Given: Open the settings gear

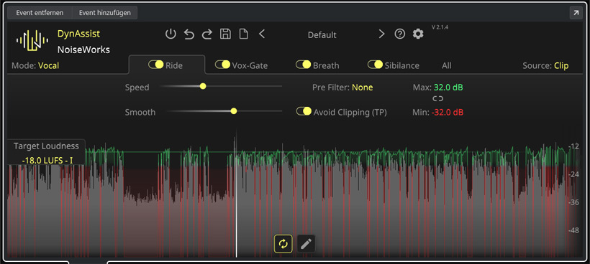Looking at the screenshot, I should (x=418, y=34).
